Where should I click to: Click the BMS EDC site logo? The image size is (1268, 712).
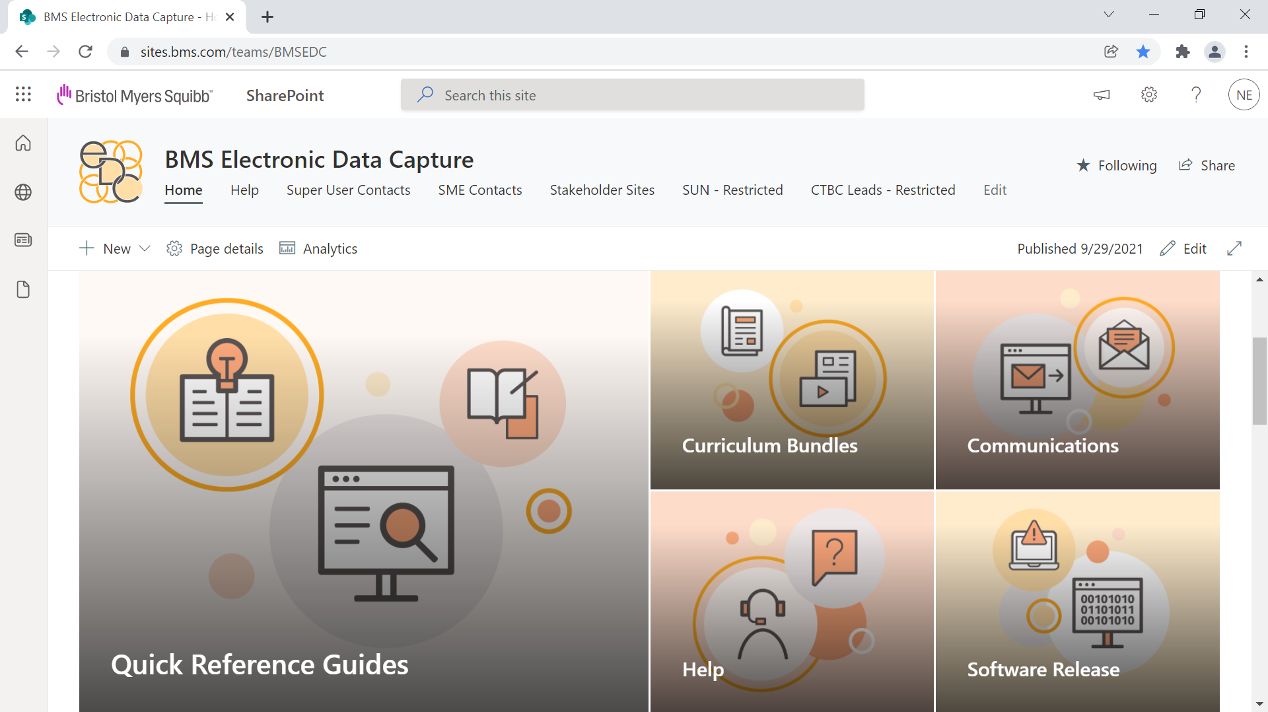point(111,171)
